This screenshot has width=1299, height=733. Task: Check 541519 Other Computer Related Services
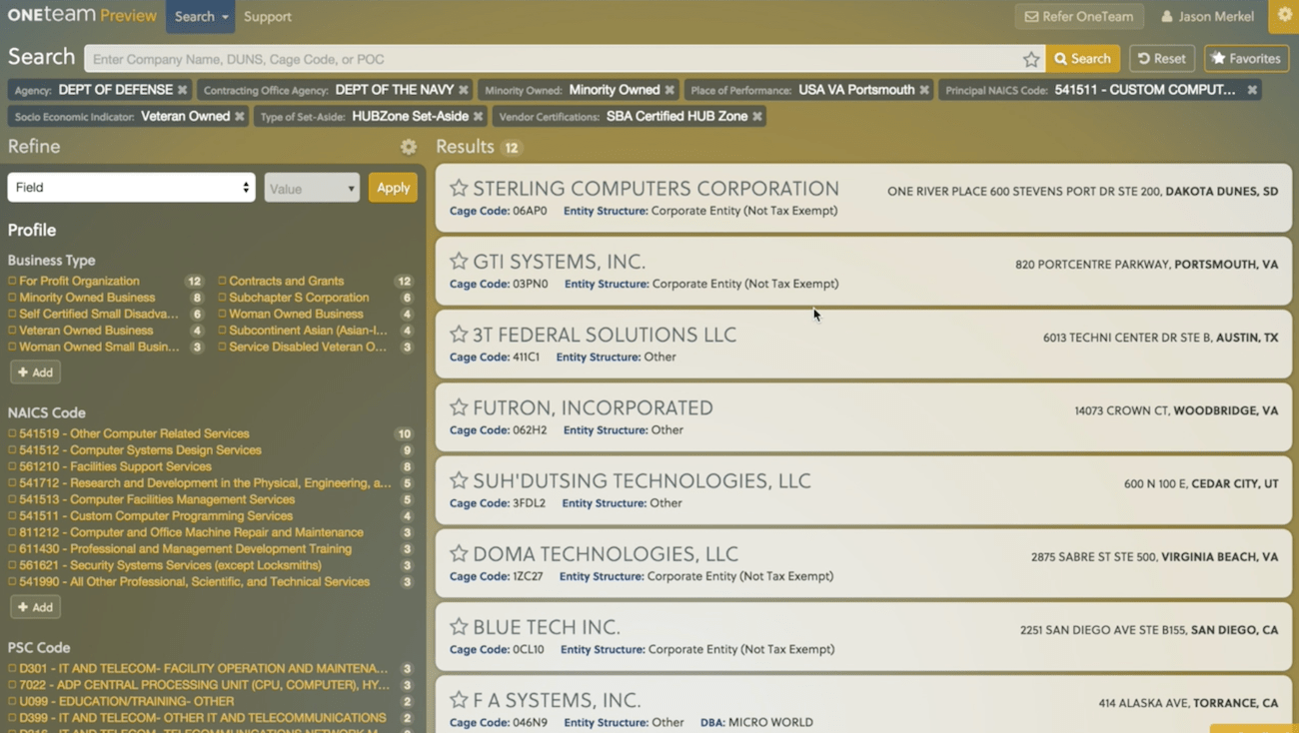pos(12,433)
